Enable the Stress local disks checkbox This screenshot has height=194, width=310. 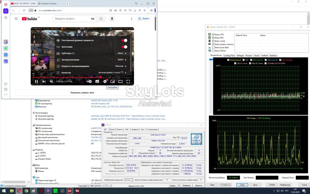click(213, 48)
